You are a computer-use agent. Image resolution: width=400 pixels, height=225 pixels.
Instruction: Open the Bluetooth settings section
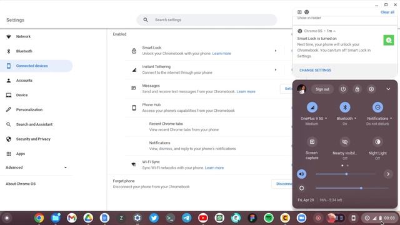point(24,51)
